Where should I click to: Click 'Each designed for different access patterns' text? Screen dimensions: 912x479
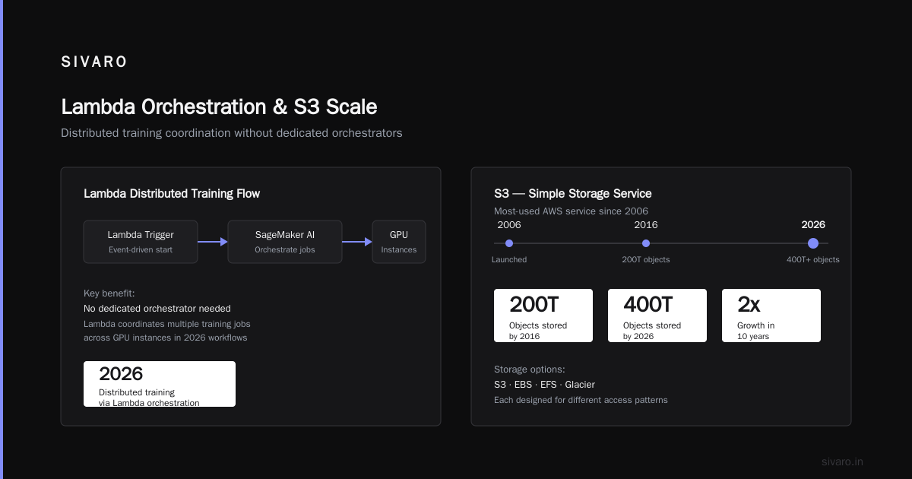581,400
